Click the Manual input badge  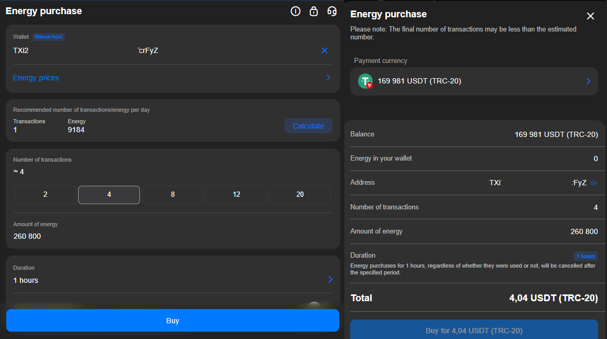[48, 37]
